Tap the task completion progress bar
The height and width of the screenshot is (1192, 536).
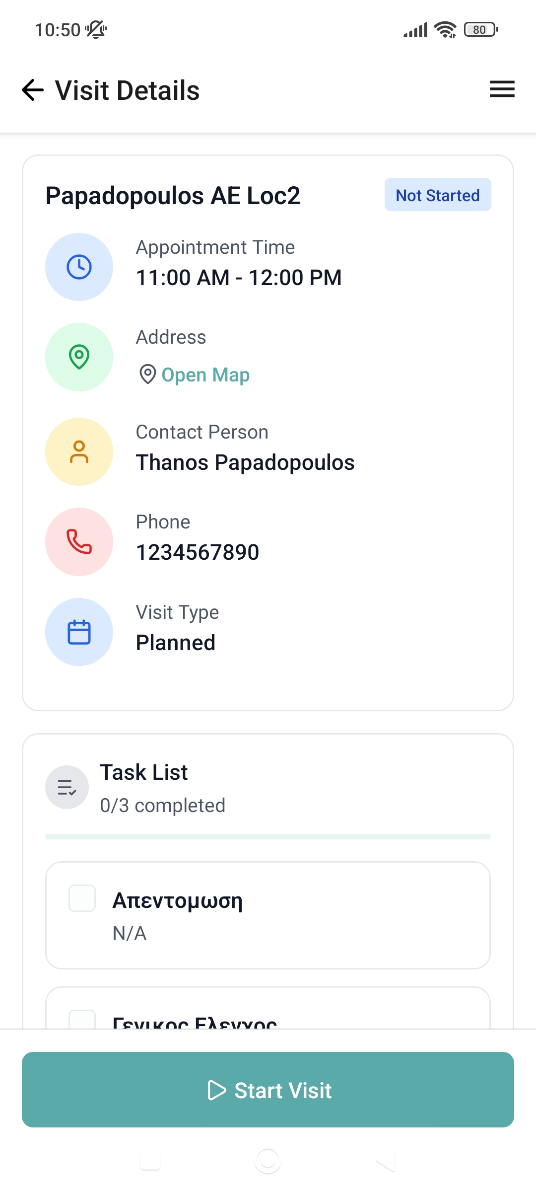click(x=268, y=837)
